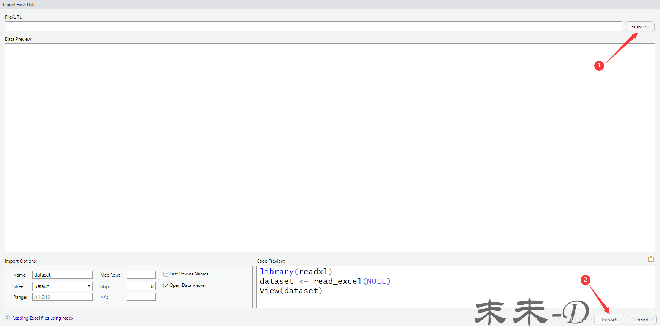Click the NA input field
This screenshot has height=326, width=660.
[141, 297]
